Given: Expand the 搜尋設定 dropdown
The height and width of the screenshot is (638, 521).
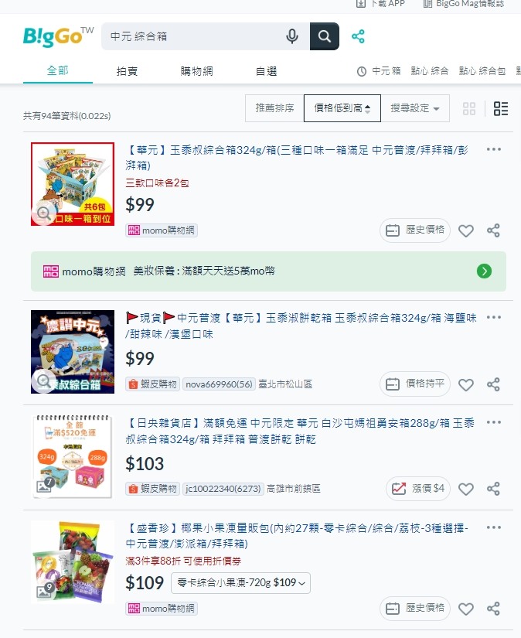Looking at the screenshot, I should tap(415, 108).
